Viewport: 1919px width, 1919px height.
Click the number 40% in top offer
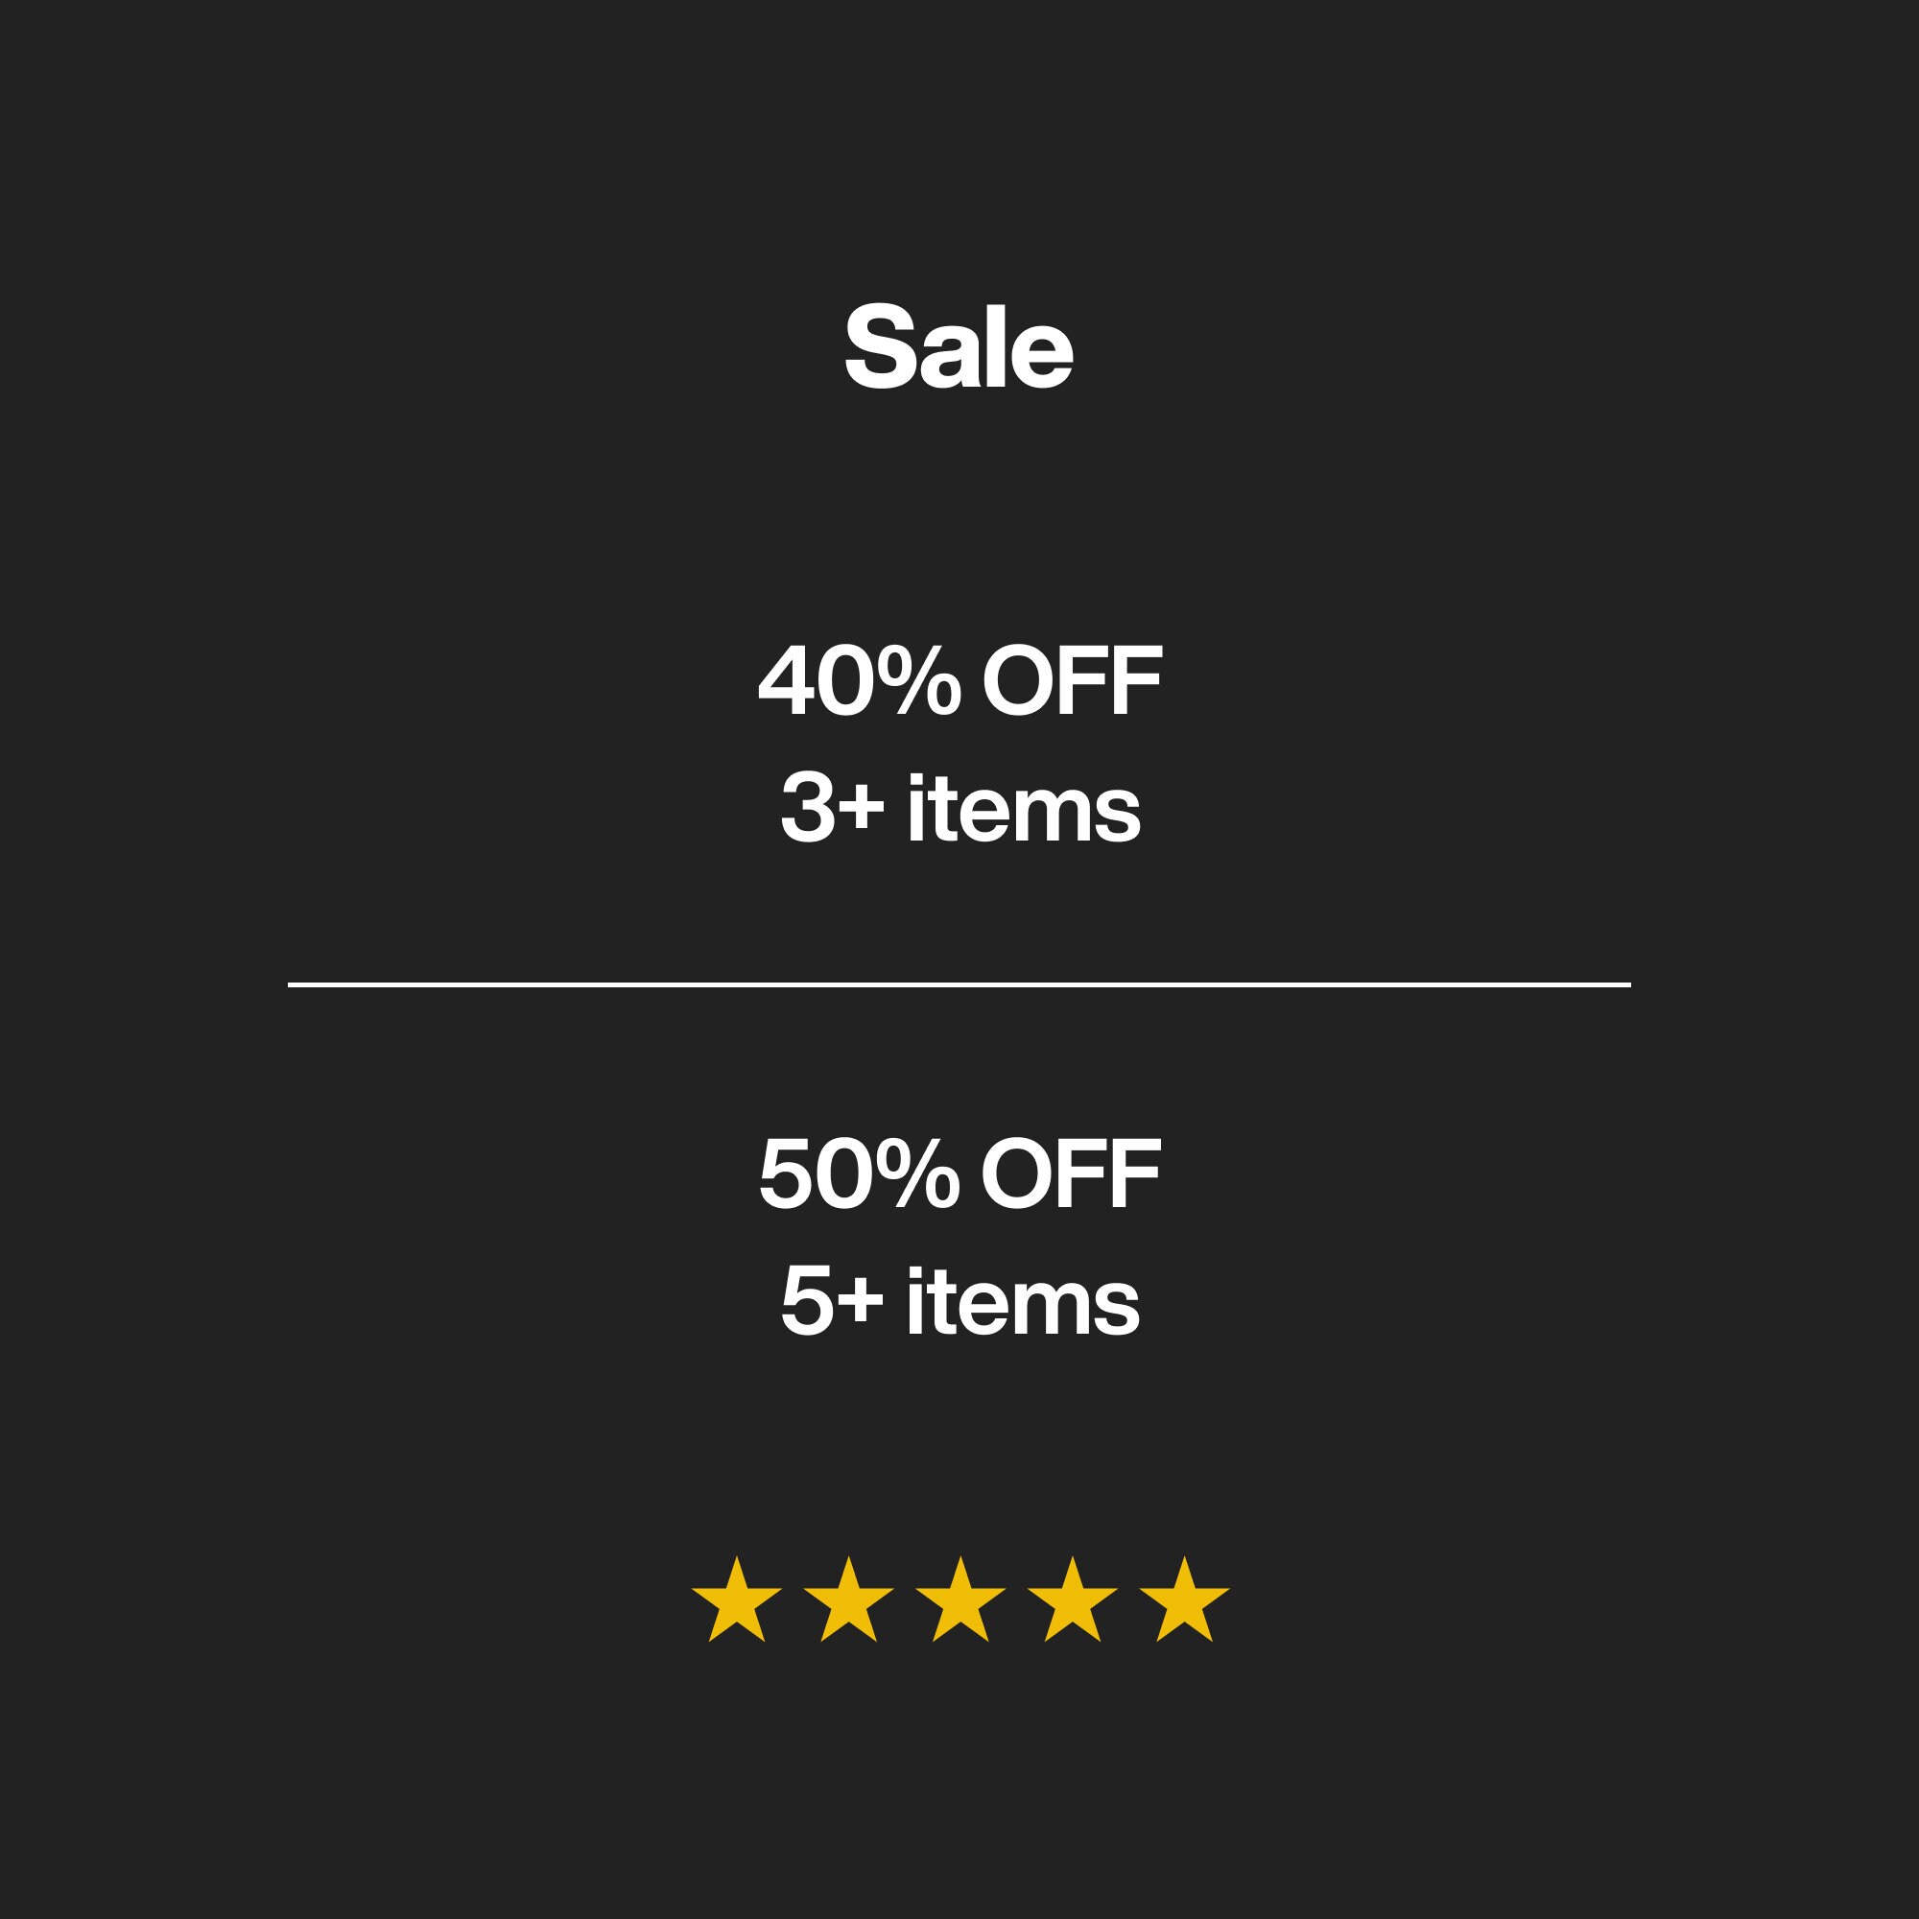coord(859,680)
